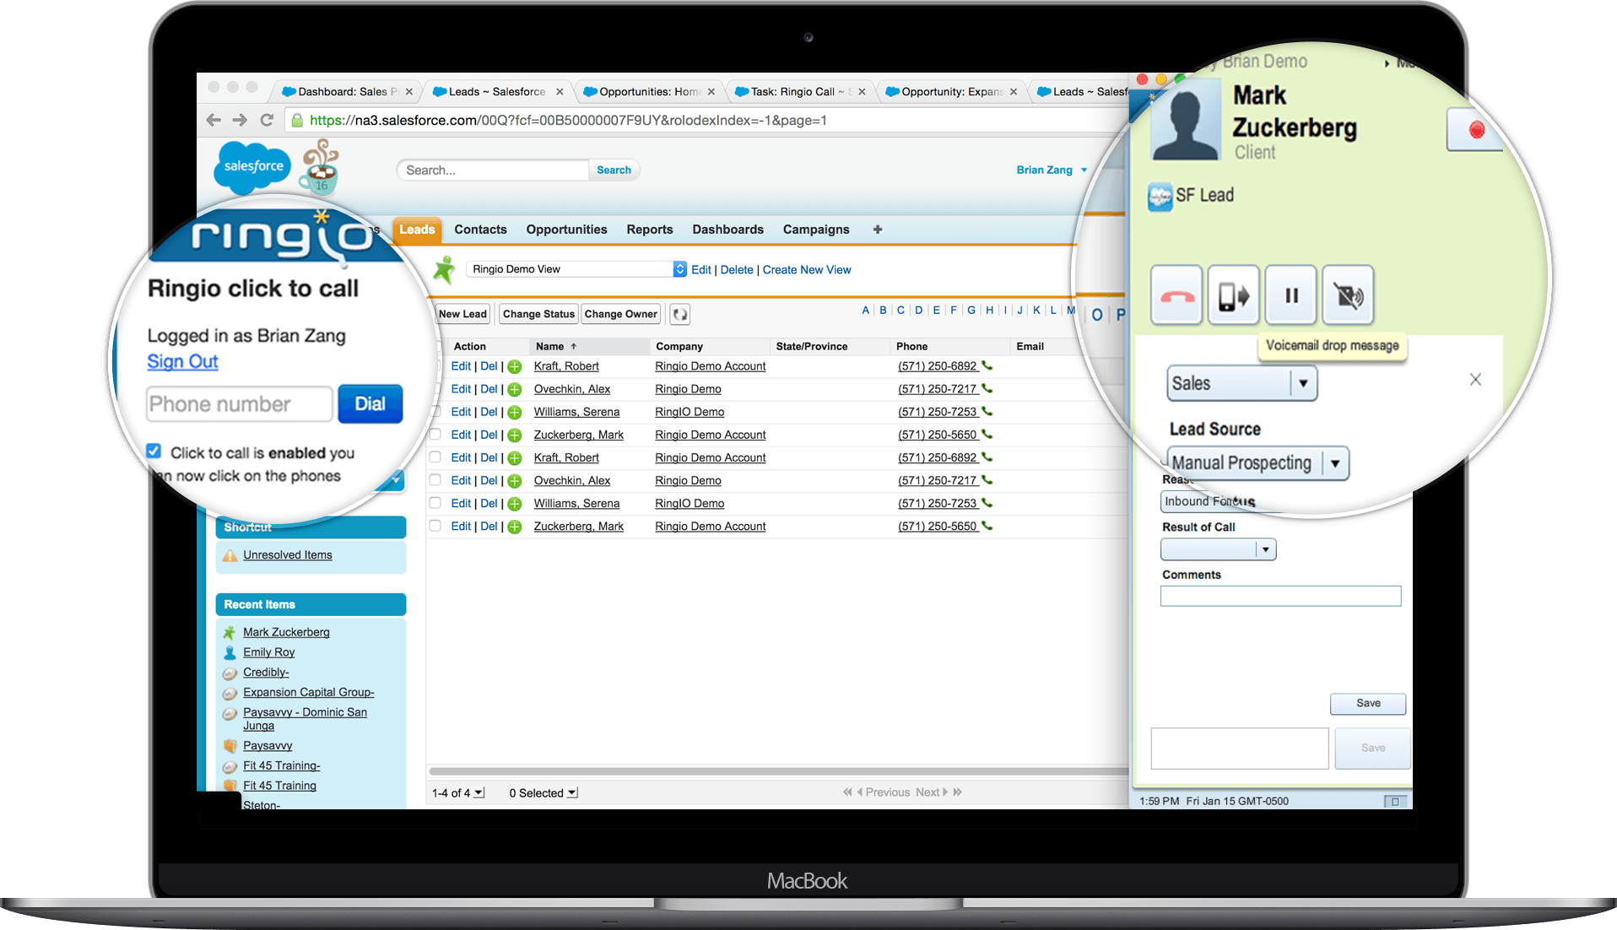1617x930 pixels.
Task: Click the SF Lead Salesforce icon
Action: point(1160,196)
